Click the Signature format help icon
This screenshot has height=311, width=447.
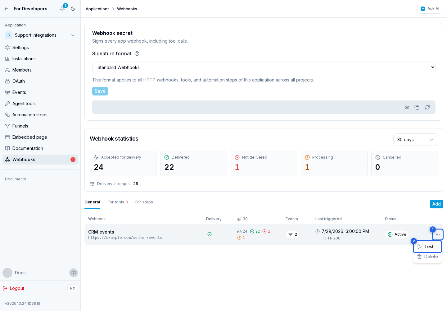[137, 53]
